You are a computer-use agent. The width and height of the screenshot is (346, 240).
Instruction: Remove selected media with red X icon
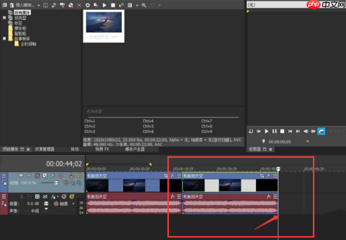click(x=79, y=5)
